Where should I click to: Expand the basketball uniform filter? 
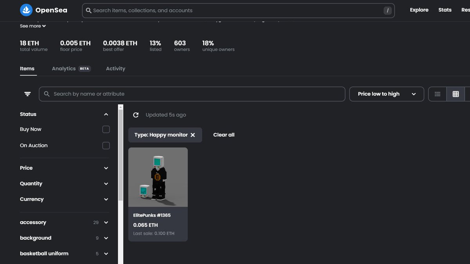106,254
